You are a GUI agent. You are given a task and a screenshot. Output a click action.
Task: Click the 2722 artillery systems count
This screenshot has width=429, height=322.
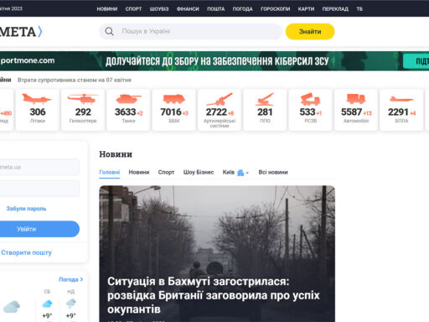pyautogui.click(x=216, y=112)
